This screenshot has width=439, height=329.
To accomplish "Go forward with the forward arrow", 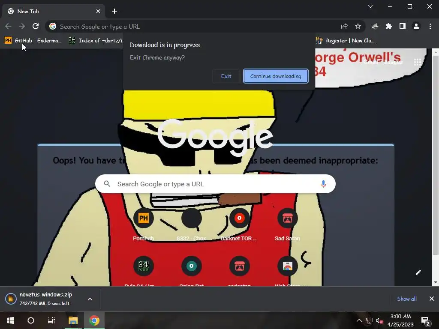I will 22,26.
